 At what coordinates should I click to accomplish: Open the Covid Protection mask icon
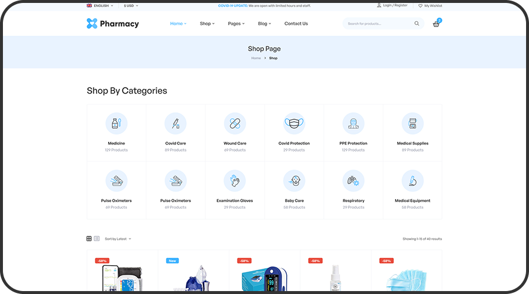pos(294,123)
